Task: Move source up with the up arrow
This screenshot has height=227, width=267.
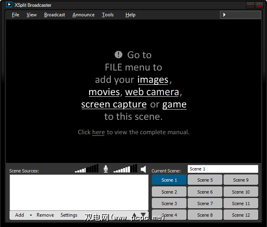Action: 134,215
